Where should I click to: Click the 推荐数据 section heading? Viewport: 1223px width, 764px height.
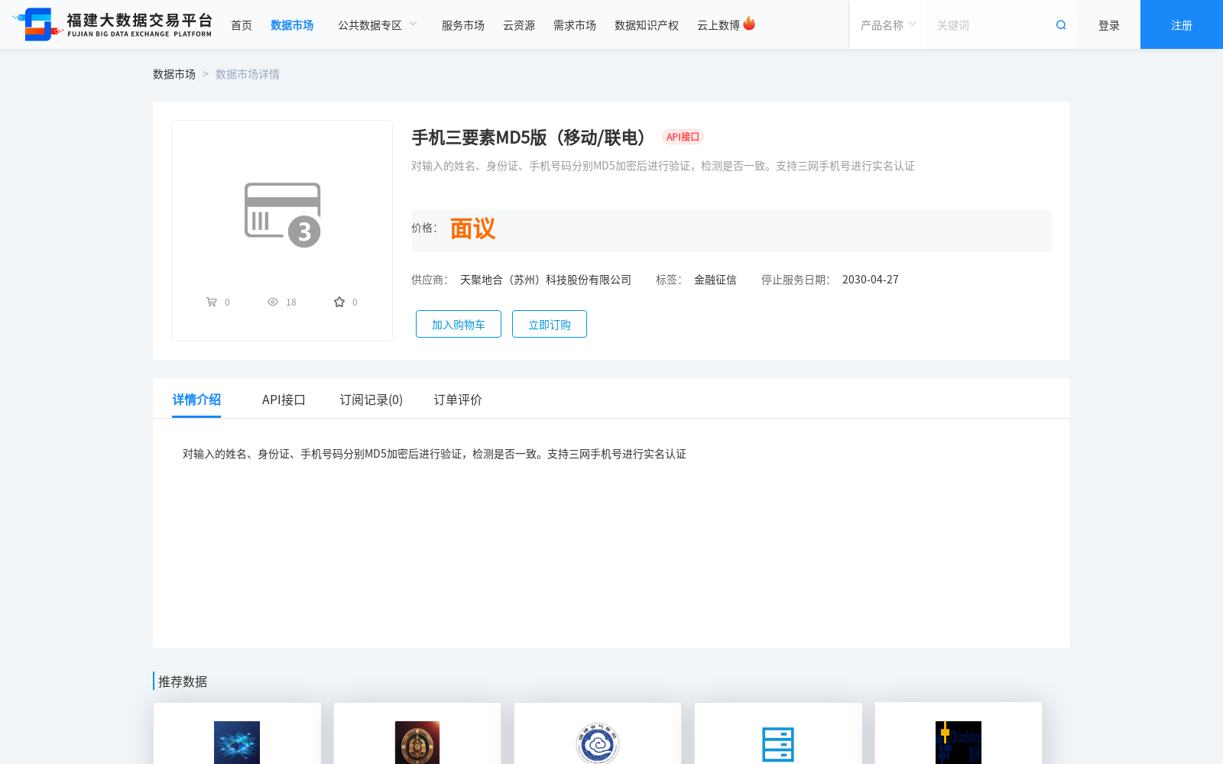183,681
